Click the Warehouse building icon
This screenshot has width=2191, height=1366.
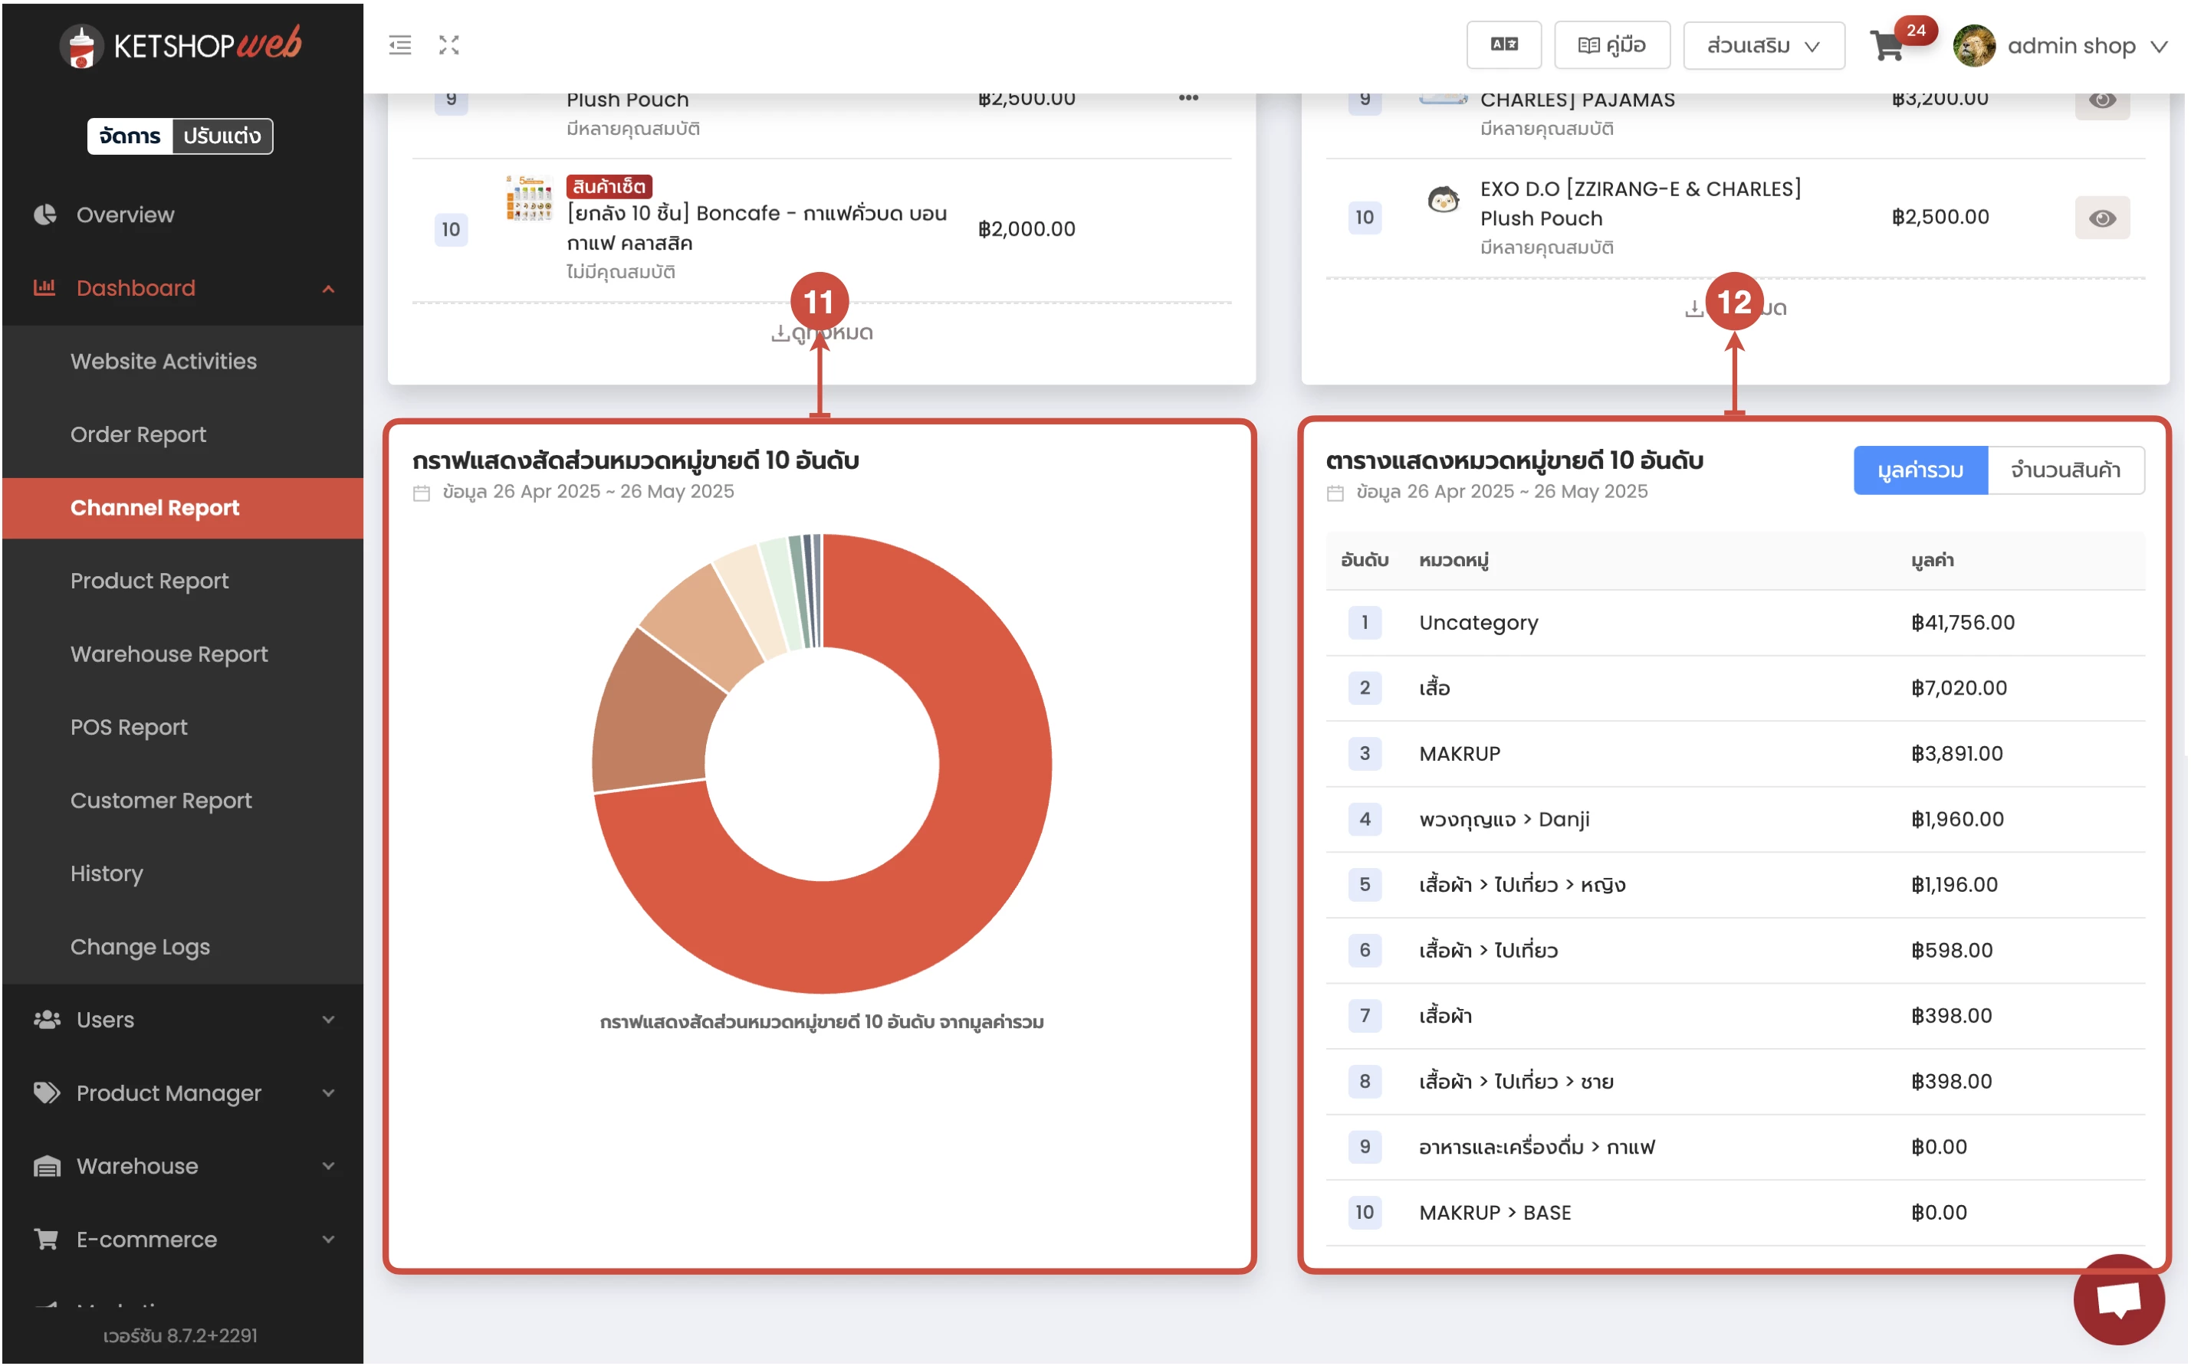[46, 1166]
